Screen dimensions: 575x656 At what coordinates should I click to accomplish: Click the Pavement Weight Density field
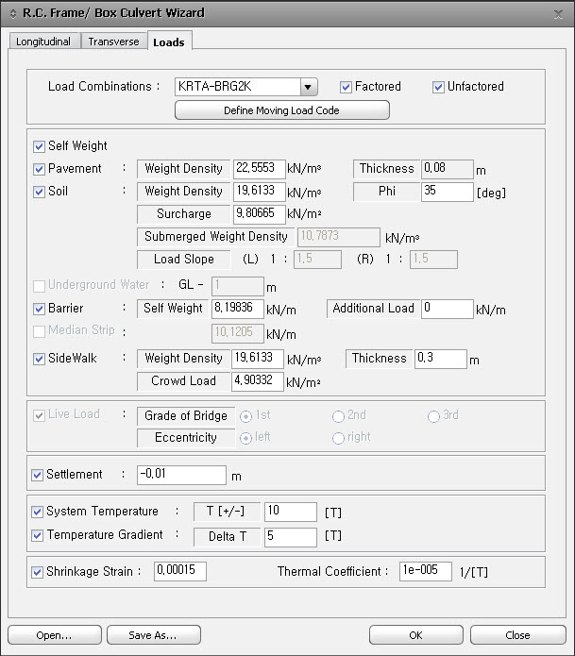pos(259,169)
